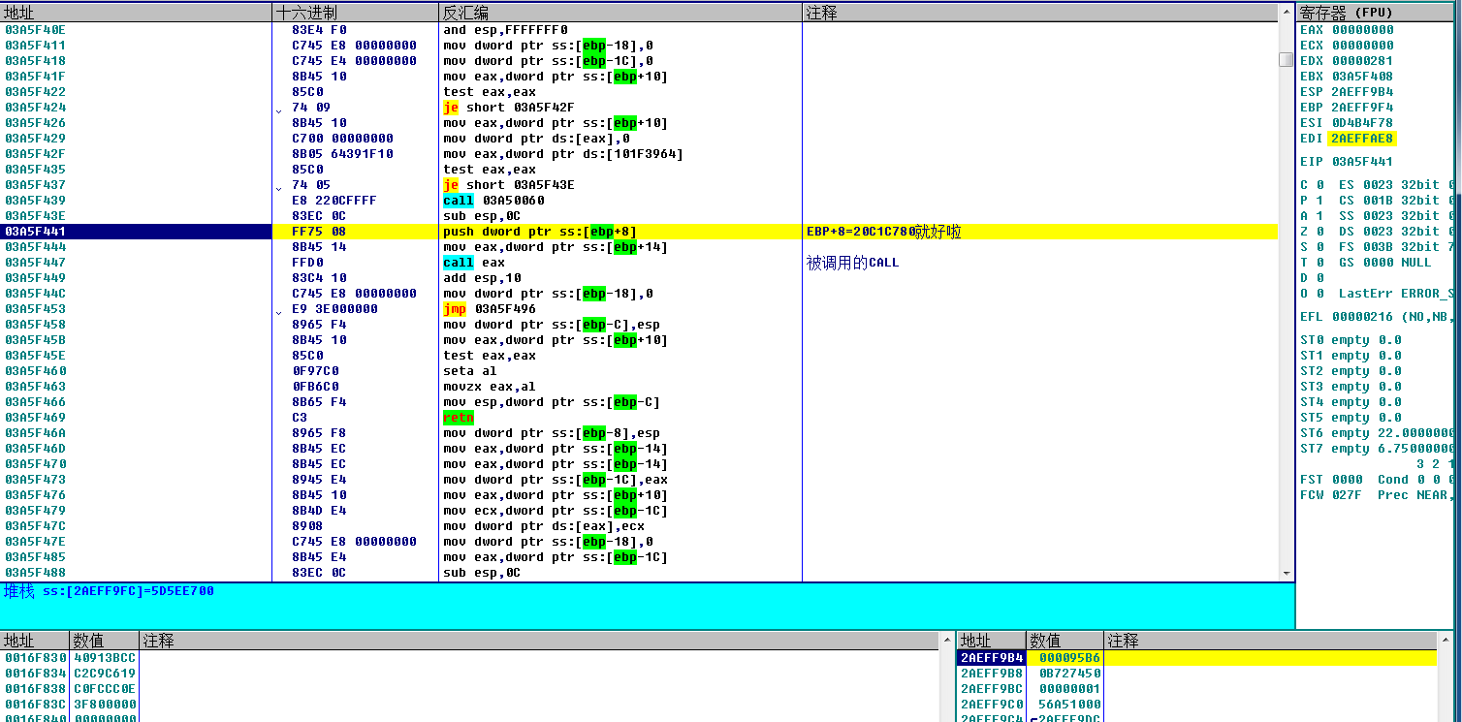The height and width of the screenshot is (722, 1462).
Task: Select instruction je short 03A5F42F
Action: point(509,108)
